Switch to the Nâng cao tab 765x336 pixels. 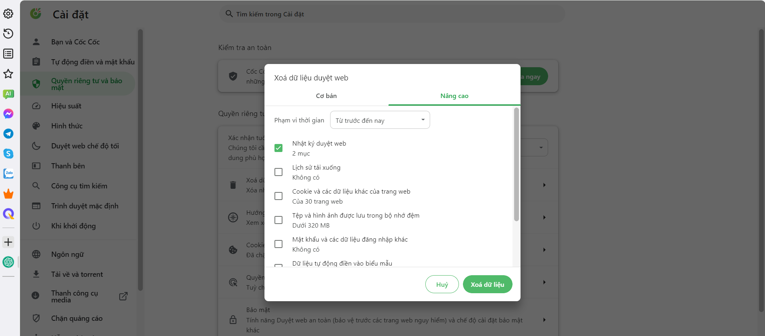click(x=455, y=96)
